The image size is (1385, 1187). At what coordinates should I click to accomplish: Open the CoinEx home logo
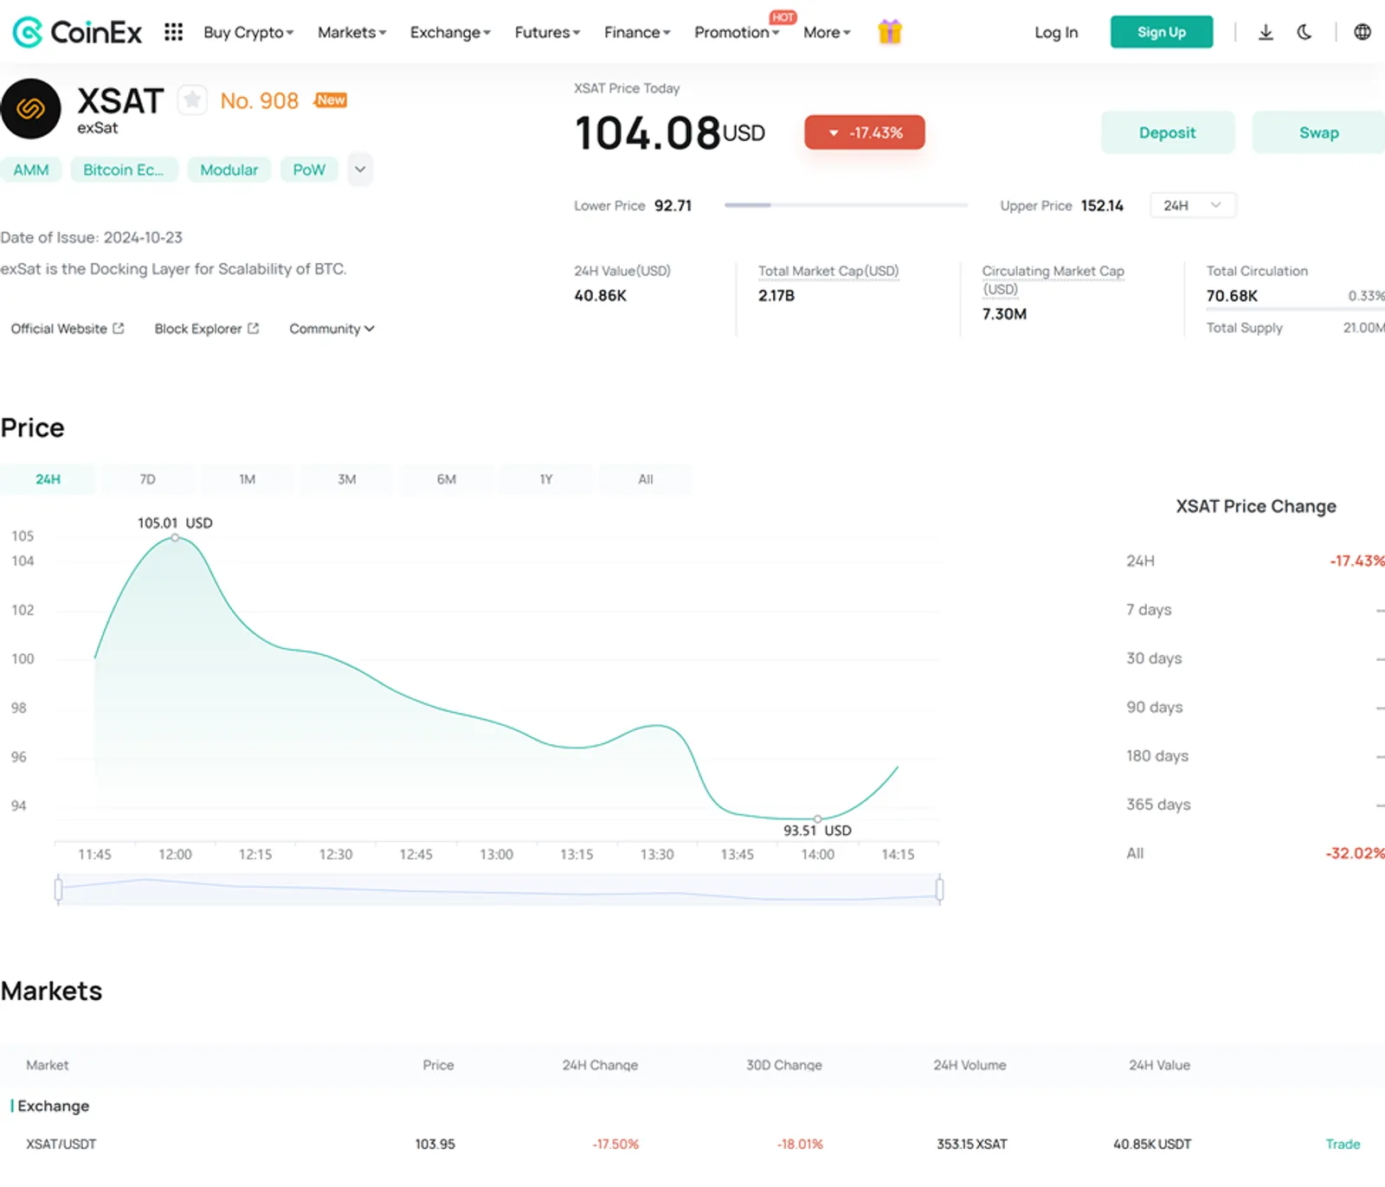coord(77,32)
